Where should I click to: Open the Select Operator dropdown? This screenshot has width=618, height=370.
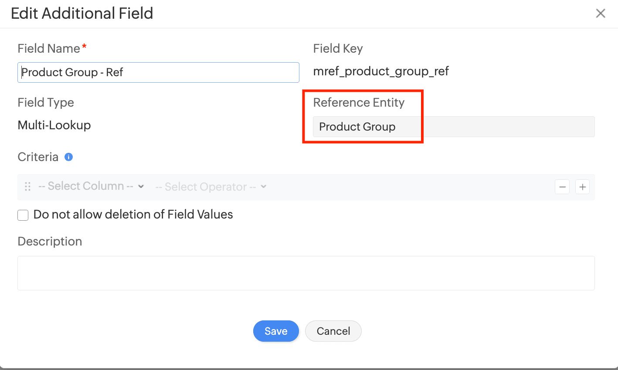tap(211, 187)
